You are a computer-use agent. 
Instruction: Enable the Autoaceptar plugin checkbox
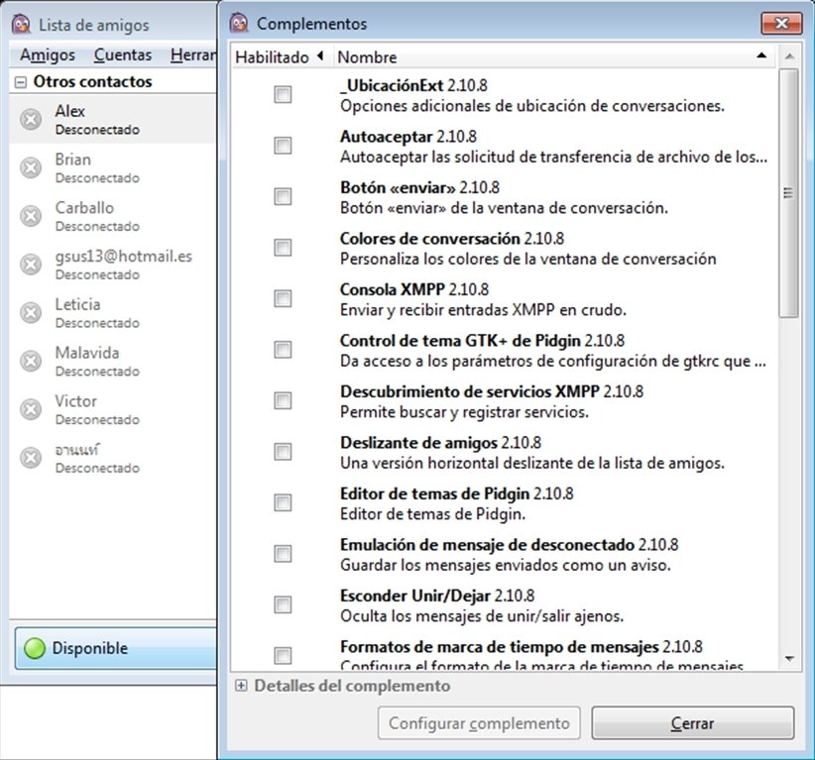click(283, 146)
